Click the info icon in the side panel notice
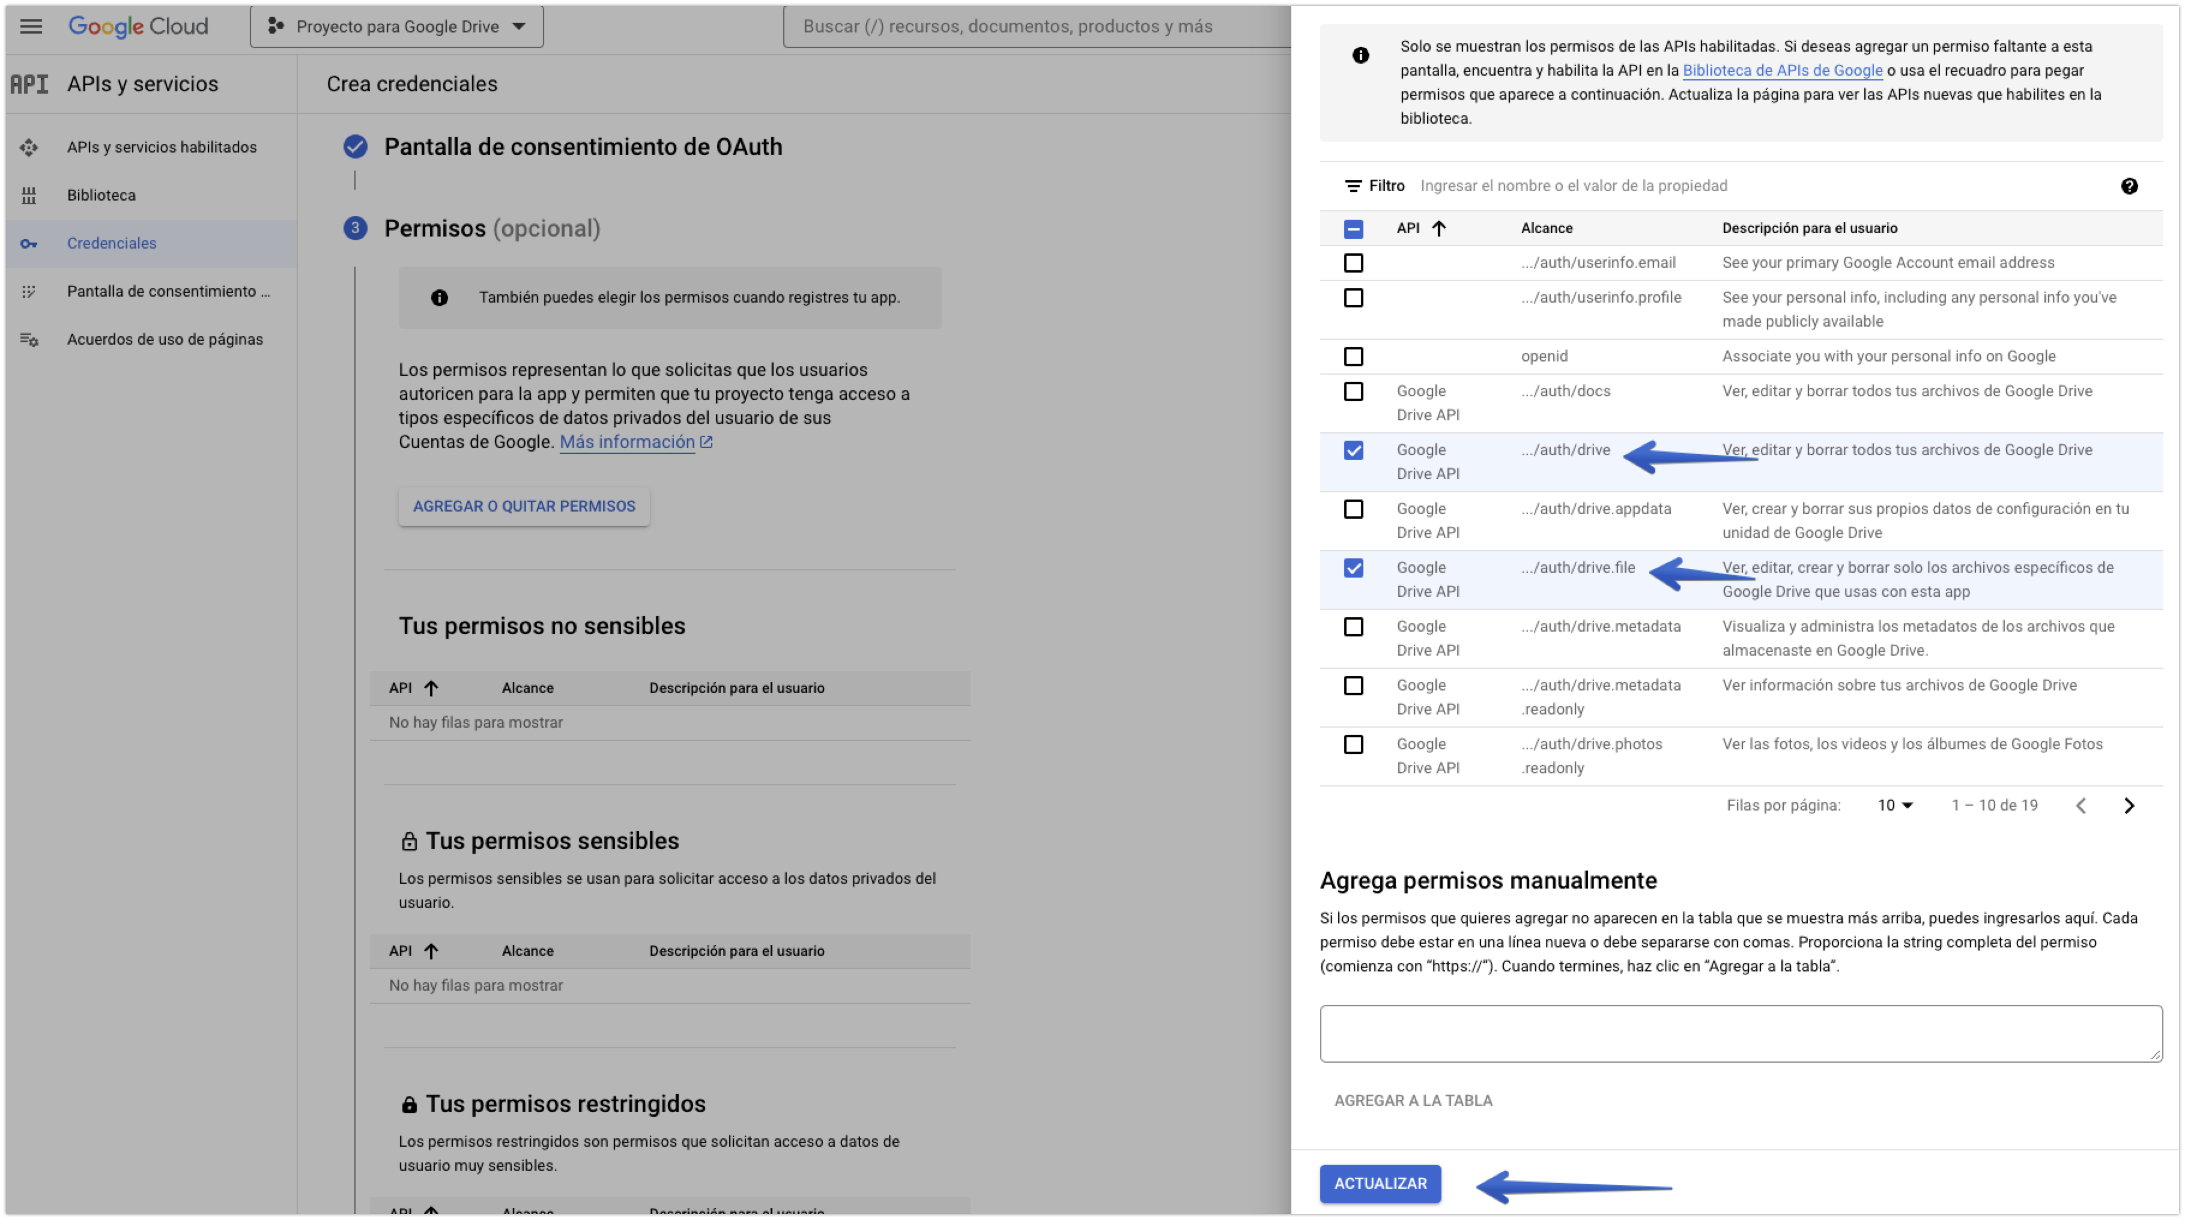This screenshot has height=1220, width=2185. tap(1360, 55)
